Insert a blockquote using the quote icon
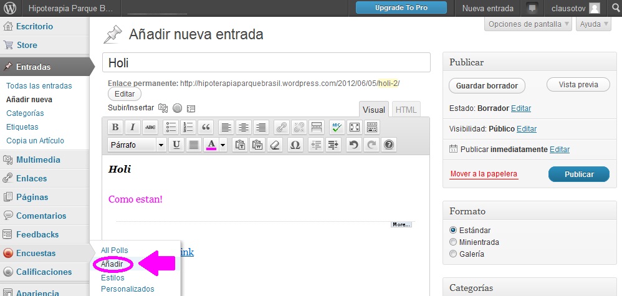622x296 pixels. tap(205, 127)
